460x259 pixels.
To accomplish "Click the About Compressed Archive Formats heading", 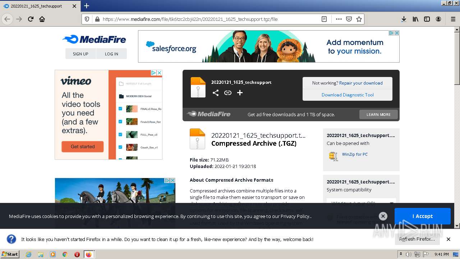I will coord(231,180).
